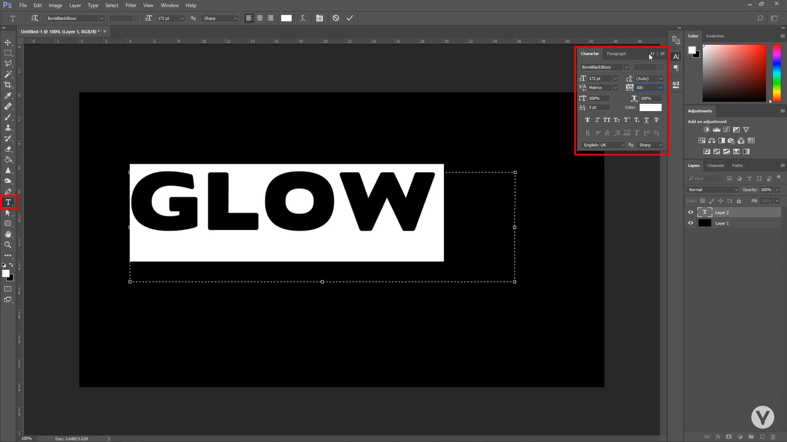The height and width of the screenshot is (442, 787).
Task: Hide Layer 1 visibility eye
Action: pyautogui.click(x=690, y=223)
